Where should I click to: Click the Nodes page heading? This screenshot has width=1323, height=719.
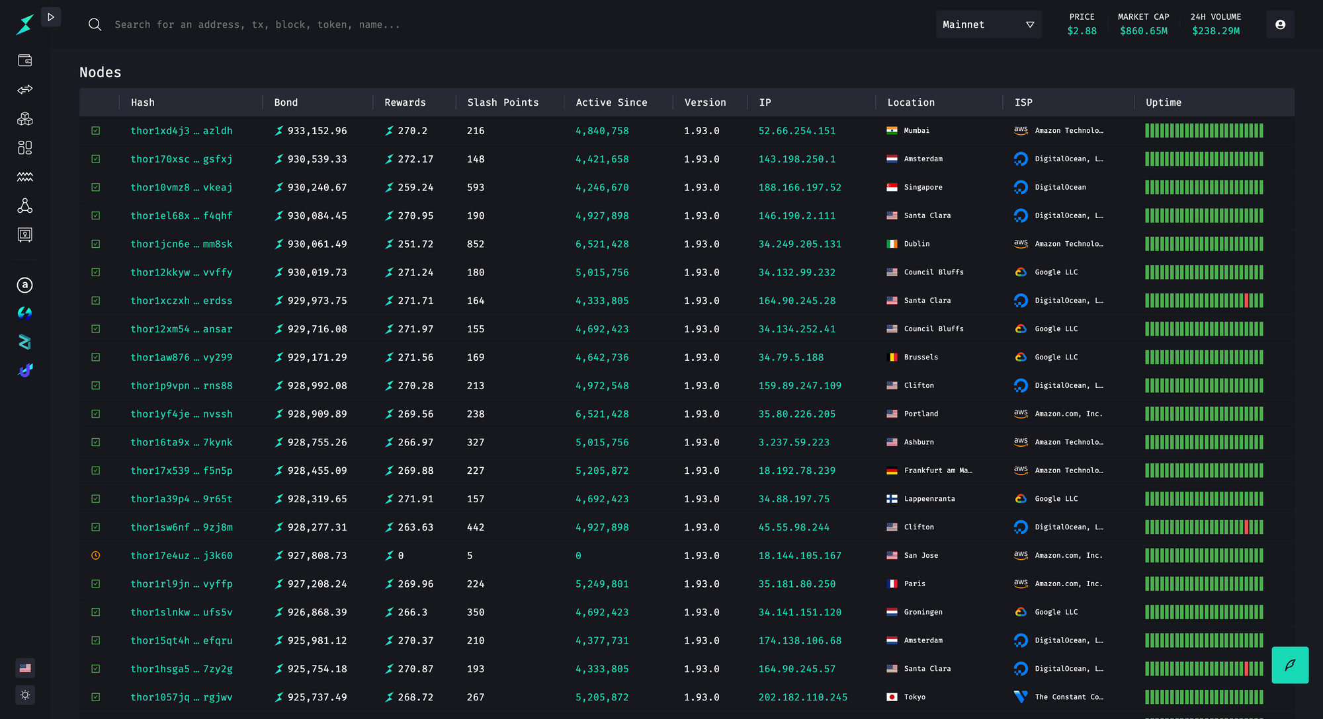(x=100, y=73)
